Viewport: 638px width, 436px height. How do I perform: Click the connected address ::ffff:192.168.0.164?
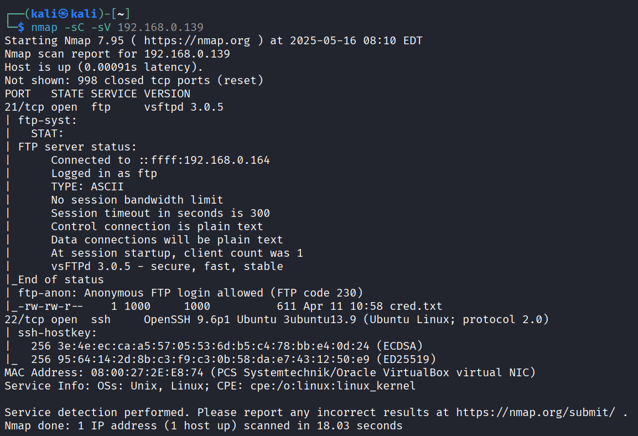tap(204, 160)
